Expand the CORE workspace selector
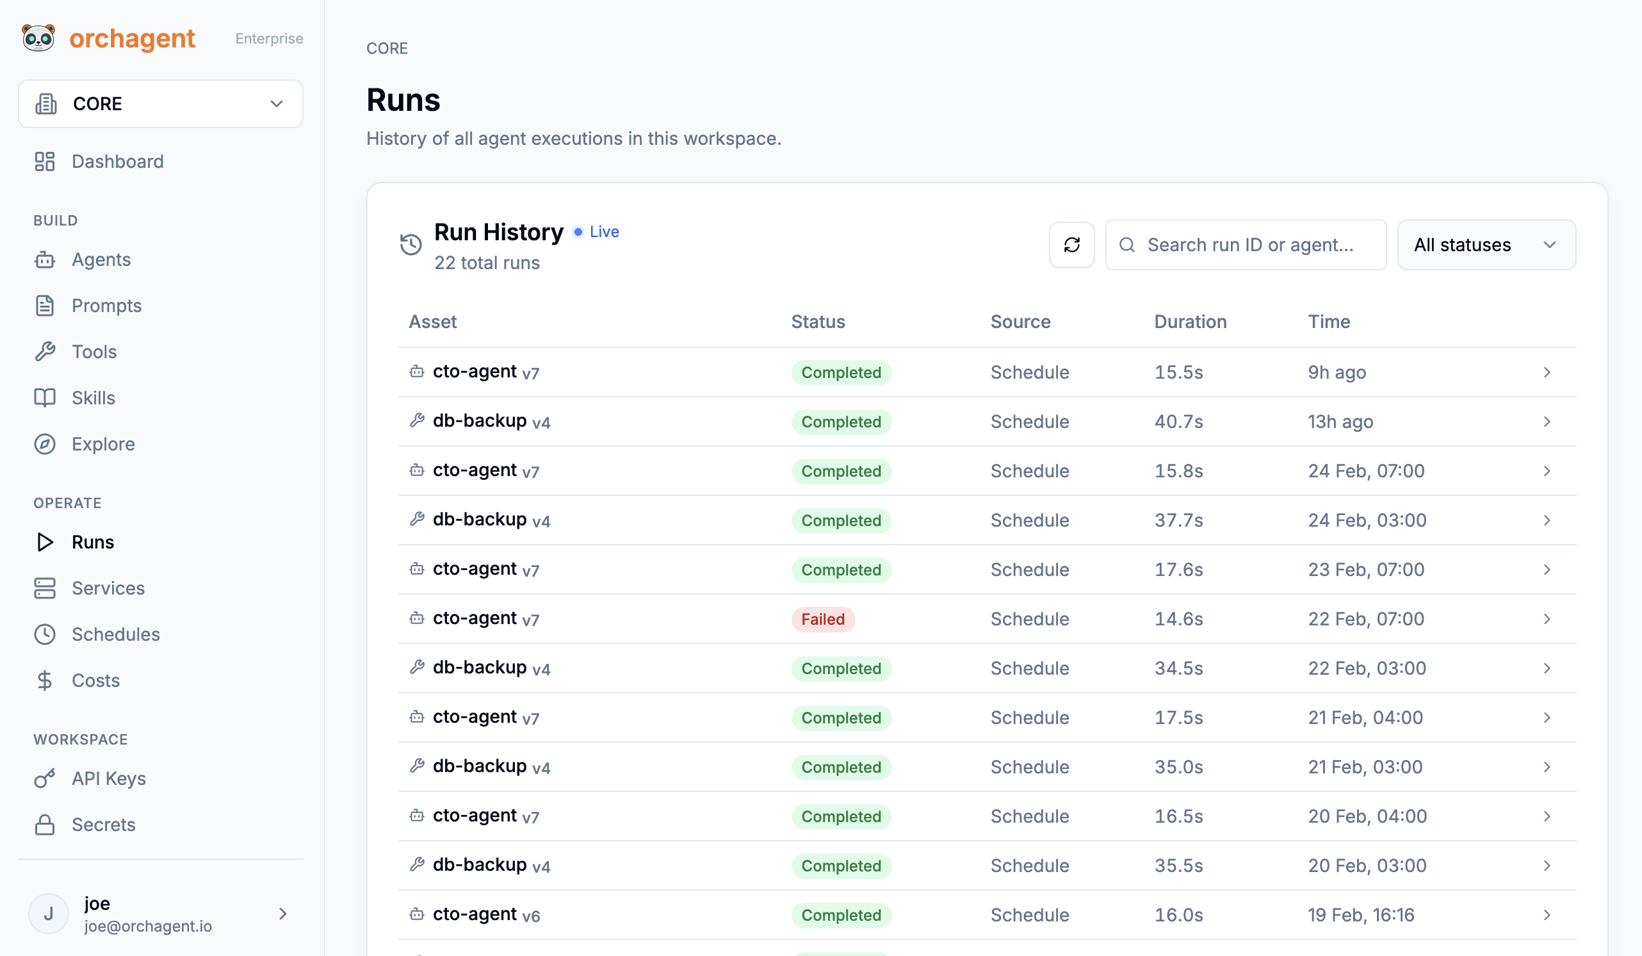Screen dimensions: 1642x956 pyautogui.click(x=160, y=104)
